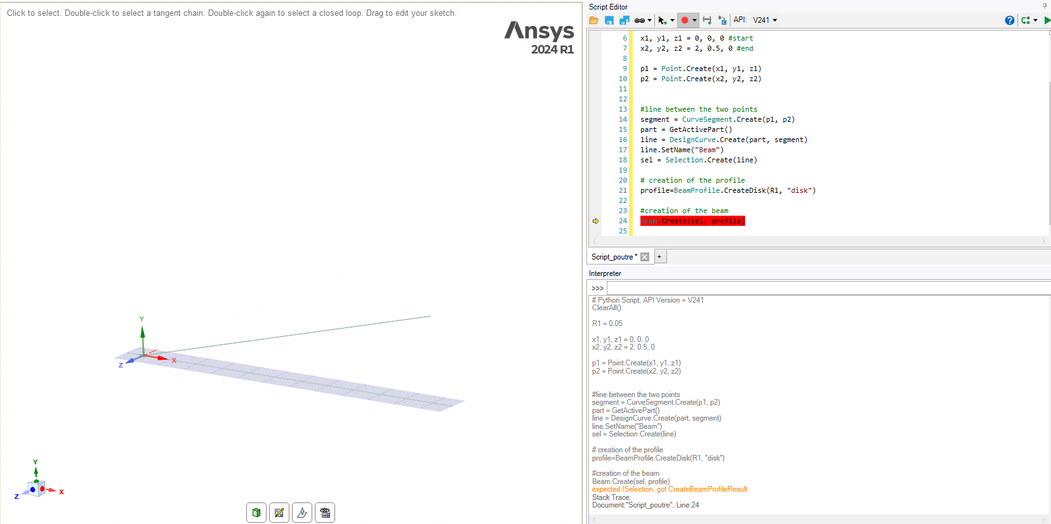Toggle sketch grid visibility eye icon
The width and height of the screenshot is (1051, 524).
click(x=325, y=513)
